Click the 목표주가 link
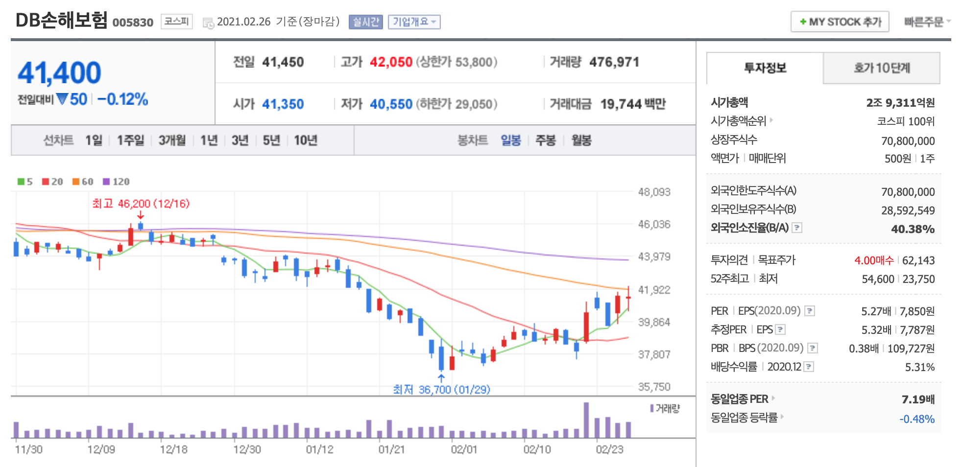Screen dimensions: 962x467 777,260
